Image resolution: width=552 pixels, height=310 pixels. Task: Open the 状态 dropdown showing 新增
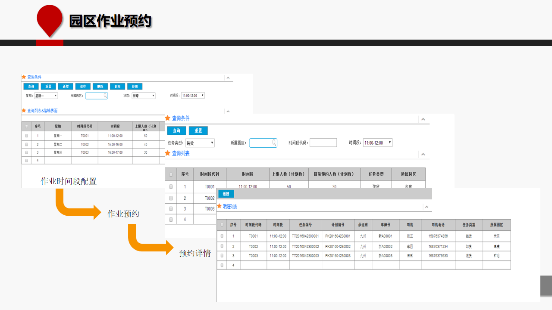click(144, 96)
